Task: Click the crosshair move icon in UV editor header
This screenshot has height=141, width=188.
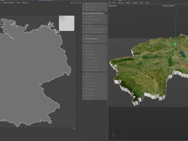Action: point(77,3)
